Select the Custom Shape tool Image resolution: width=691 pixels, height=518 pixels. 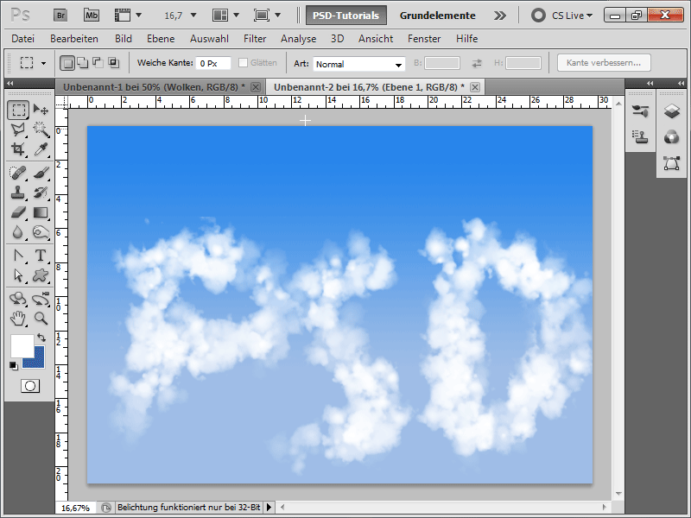pos(41,275)
